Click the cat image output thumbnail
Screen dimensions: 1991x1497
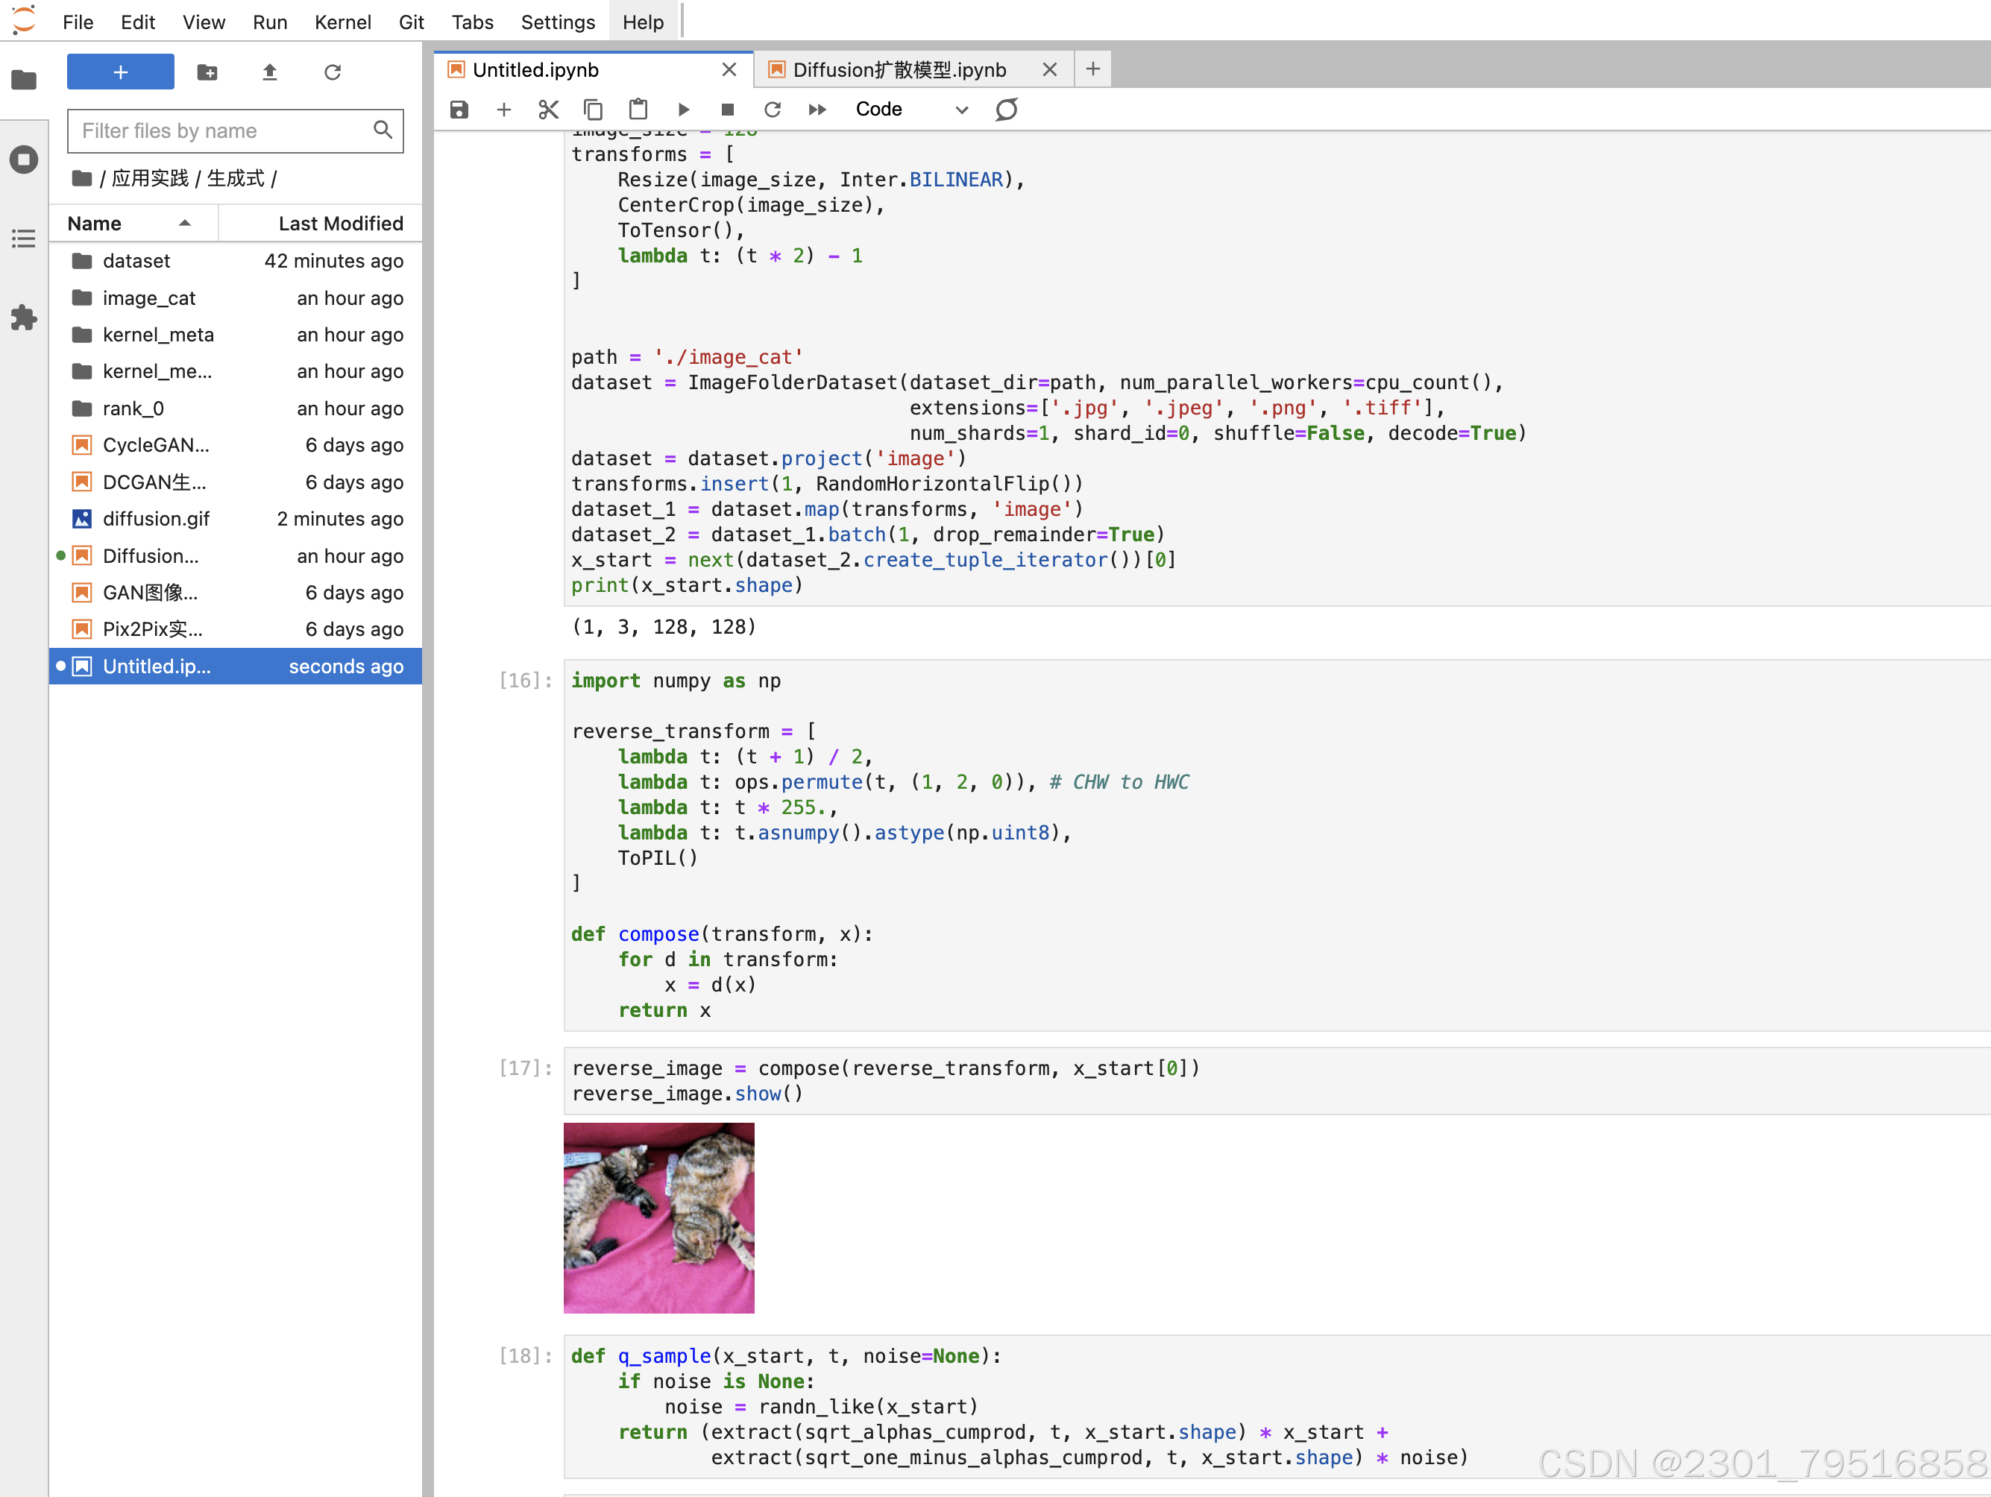(x=659, y=1217)
